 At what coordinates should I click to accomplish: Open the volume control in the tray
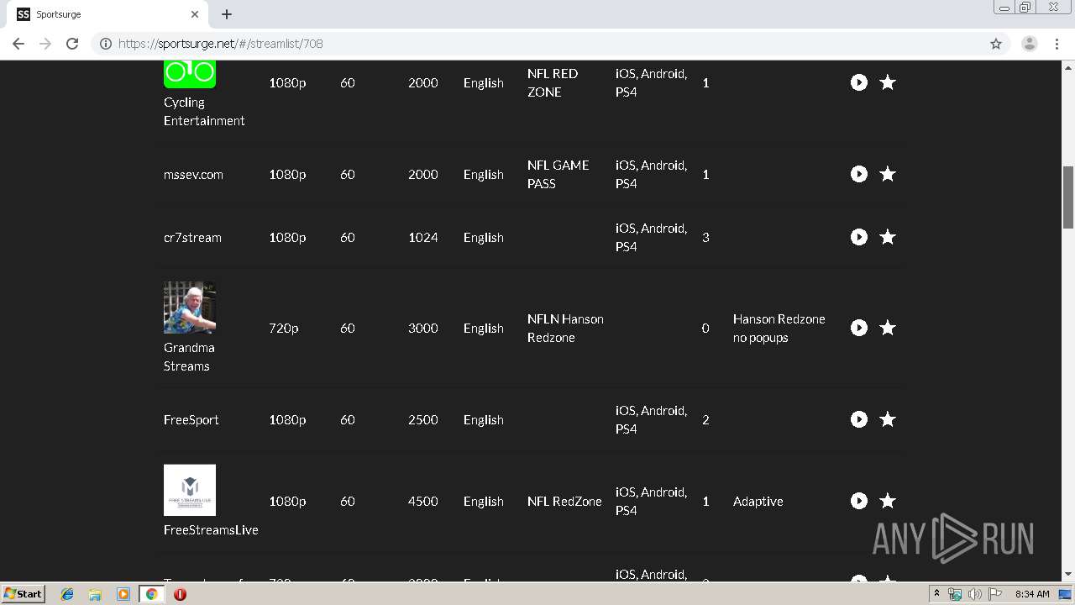[x=974, y=594]
